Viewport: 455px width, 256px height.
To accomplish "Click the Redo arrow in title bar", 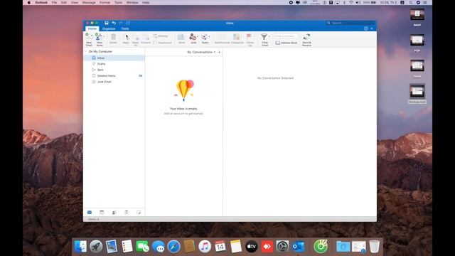I will [121, 23].
